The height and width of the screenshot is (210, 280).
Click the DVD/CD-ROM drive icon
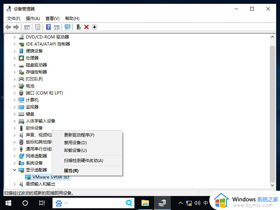point(21,37)
